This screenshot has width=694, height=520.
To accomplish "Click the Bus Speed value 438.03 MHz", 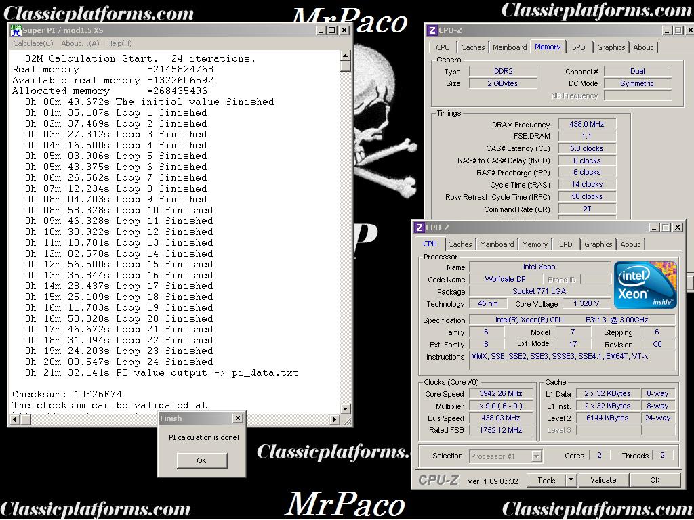I will pyautogui.click(x=501, y=418).
